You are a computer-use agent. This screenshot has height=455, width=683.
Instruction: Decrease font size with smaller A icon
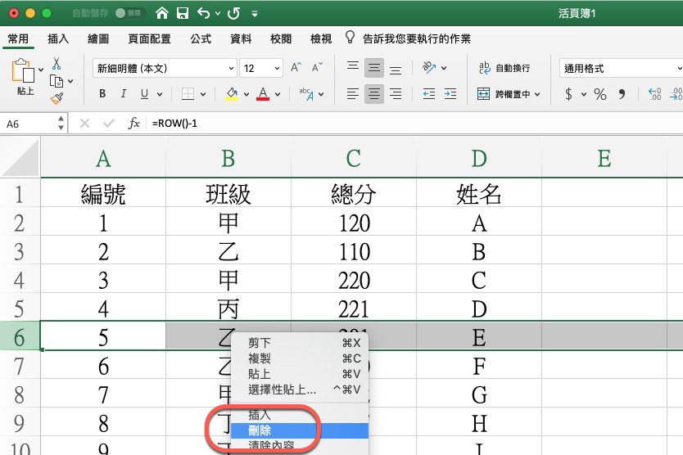coord(317,67)
